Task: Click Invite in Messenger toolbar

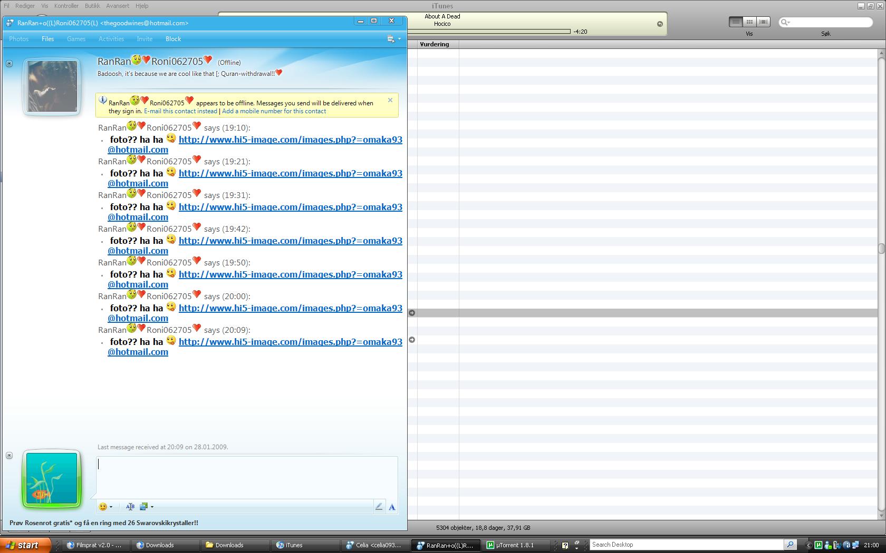Action: point(145,39)
